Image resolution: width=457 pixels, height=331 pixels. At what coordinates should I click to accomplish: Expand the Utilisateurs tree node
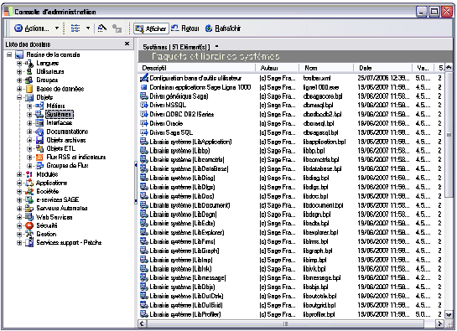19,72
